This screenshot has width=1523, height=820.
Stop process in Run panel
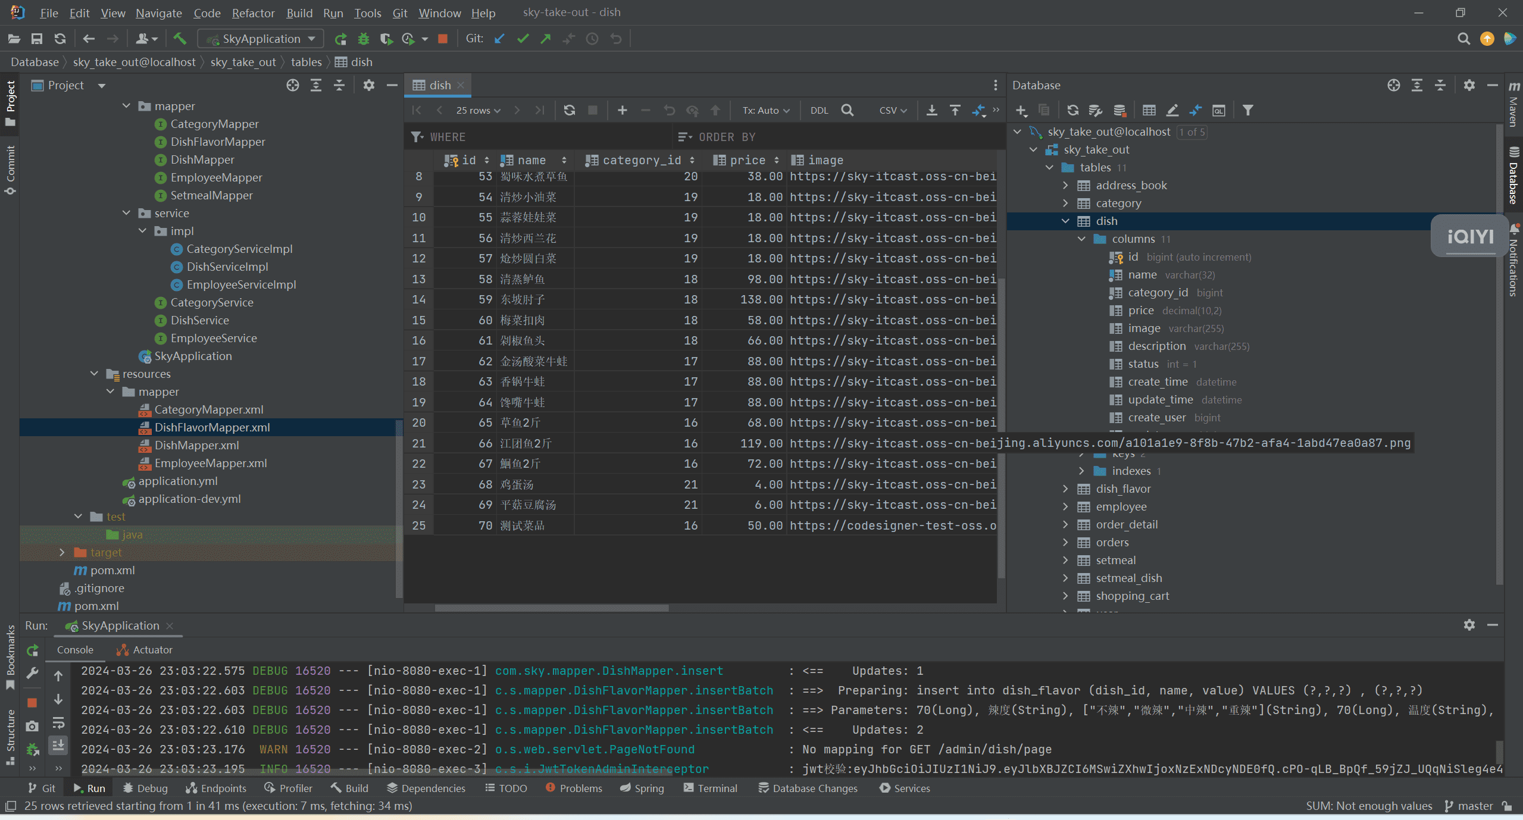pos(33,703)
